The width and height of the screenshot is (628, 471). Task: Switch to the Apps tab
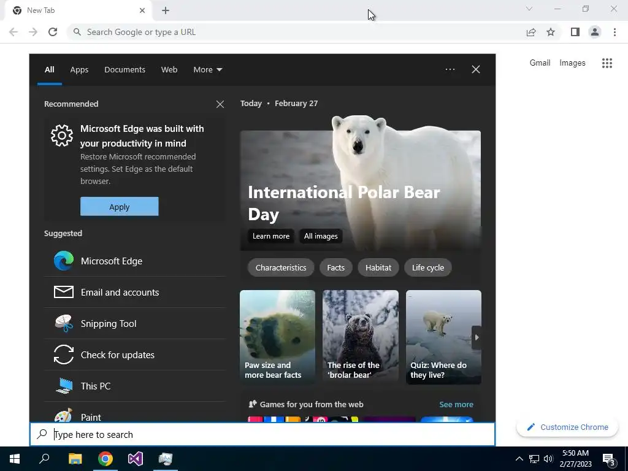coord(79,70)
